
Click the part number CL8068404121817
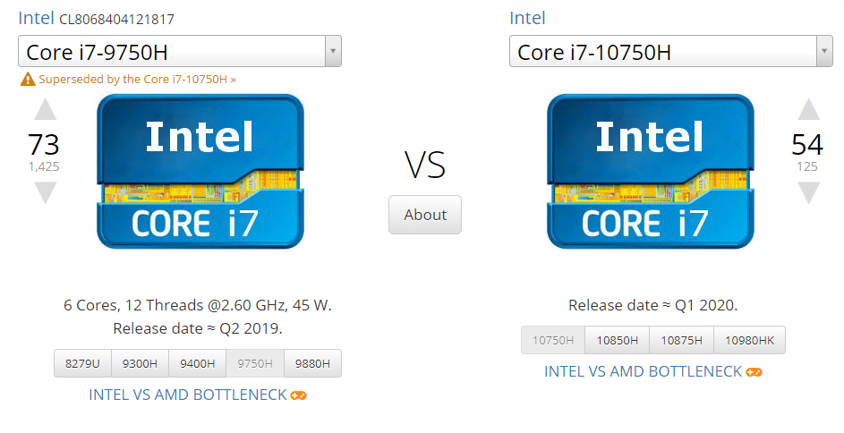(117, 20)
